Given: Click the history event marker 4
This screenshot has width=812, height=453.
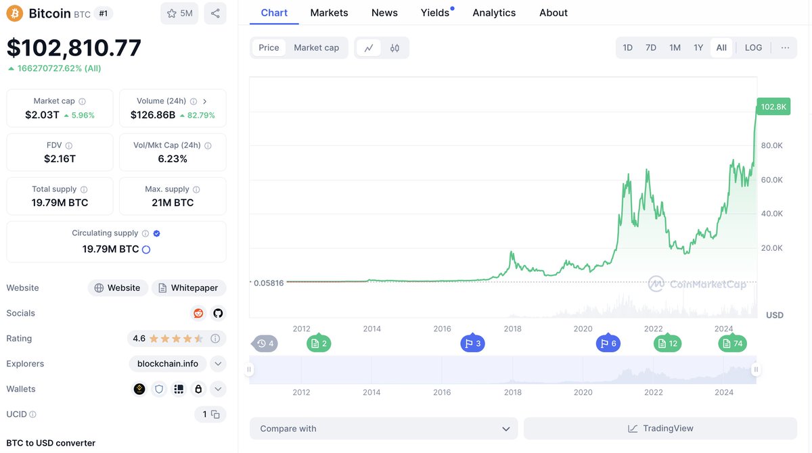Looking at the screenshot, I should point(265,343).
